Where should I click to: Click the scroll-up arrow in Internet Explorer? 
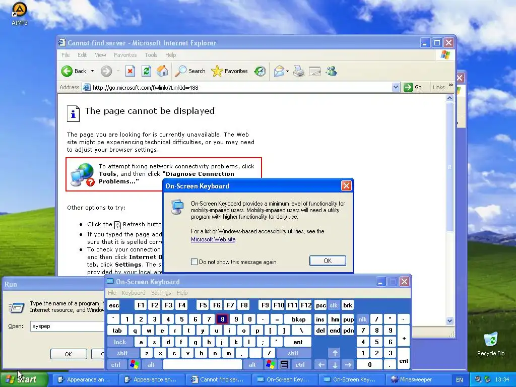[x=449, y=98]
